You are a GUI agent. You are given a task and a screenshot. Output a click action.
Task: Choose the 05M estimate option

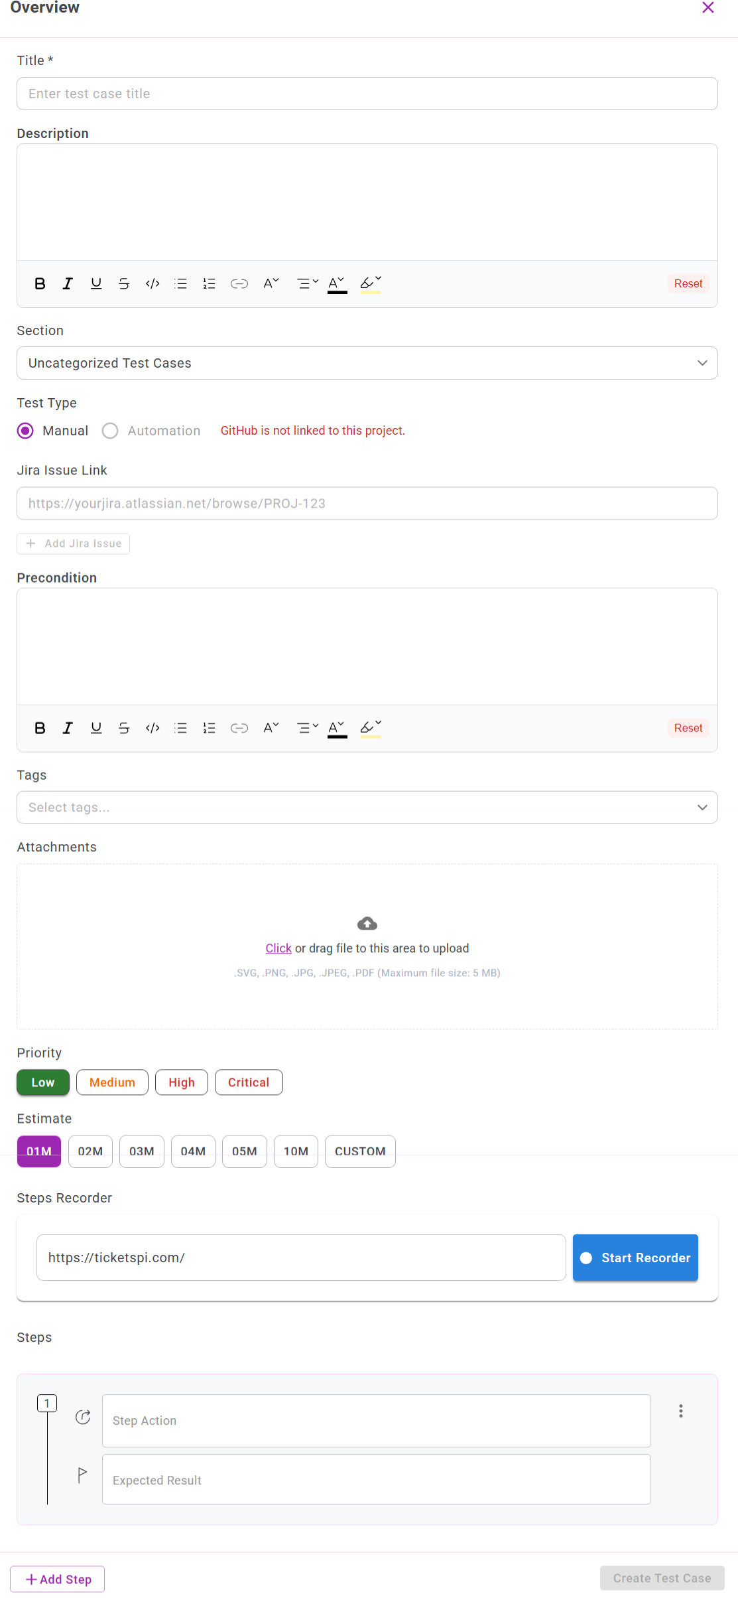pos(244,1151)
